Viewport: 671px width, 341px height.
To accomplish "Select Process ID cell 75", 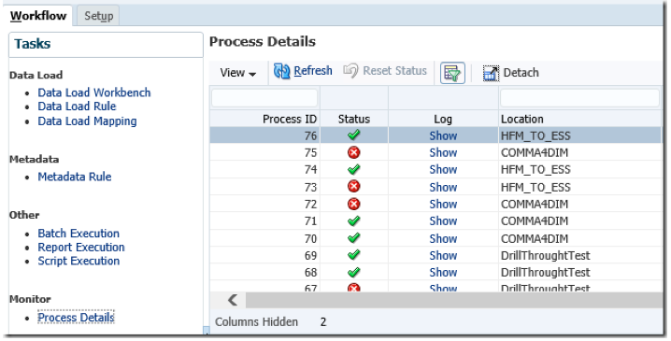I will click(264, 152).
